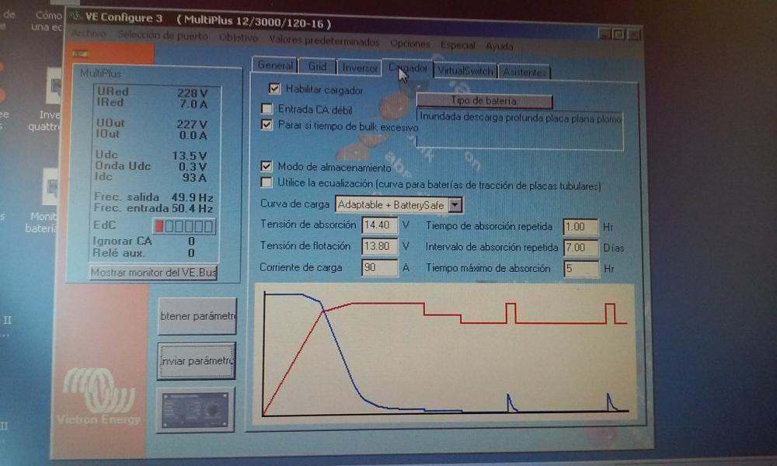Click the charge curve graph
777x466 pixels.
[x=444, y=353]
